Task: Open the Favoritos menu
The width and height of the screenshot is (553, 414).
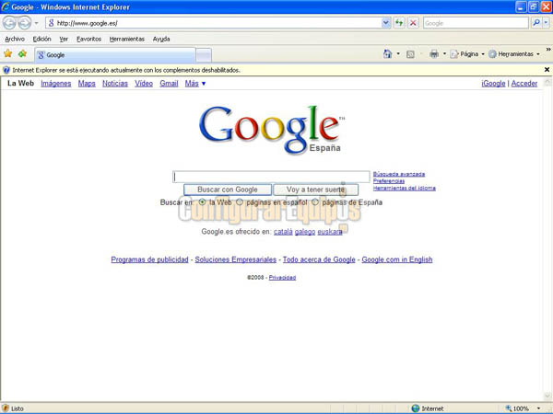Action: (x=88, y=39)
